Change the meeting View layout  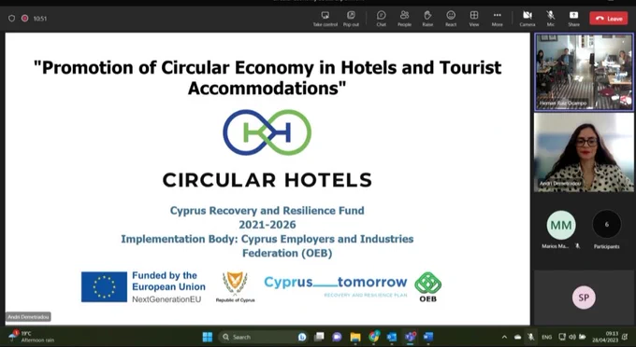(474, 19)
